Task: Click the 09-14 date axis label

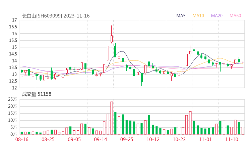Action: point(101,139)
